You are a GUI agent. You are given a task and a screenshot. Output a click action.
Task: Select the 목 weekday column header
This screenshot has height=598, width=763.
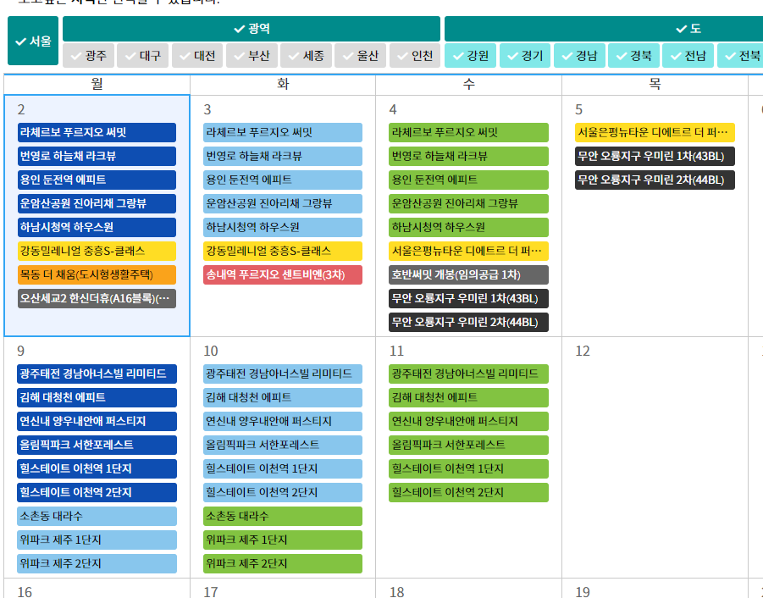(x=655, y=85)
